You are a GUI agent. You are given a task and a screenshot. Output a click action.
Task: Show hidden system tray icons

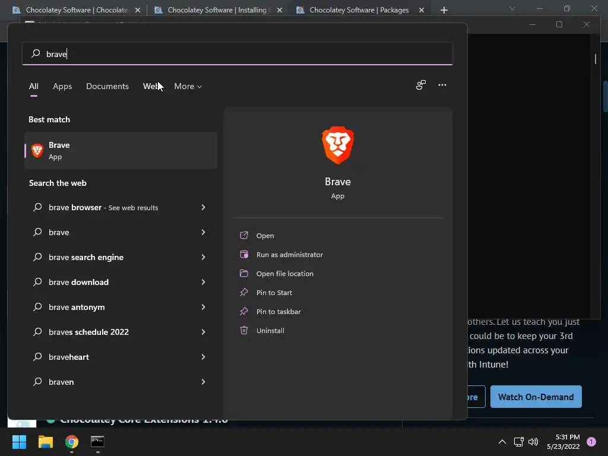point(502,442)
